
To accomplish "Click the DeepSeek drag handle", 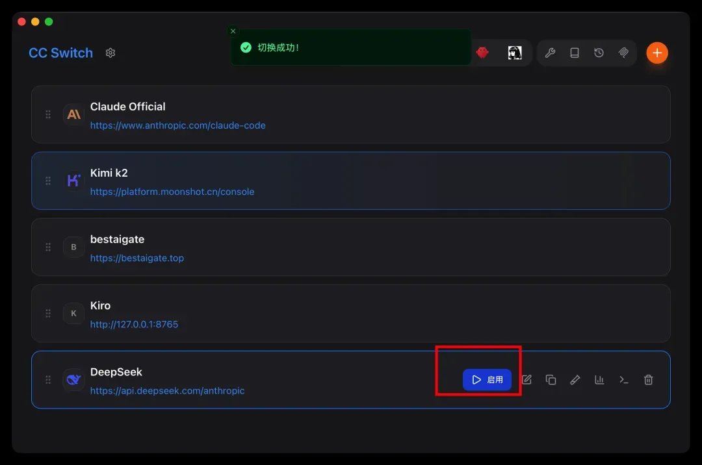I will click(48, 380).
